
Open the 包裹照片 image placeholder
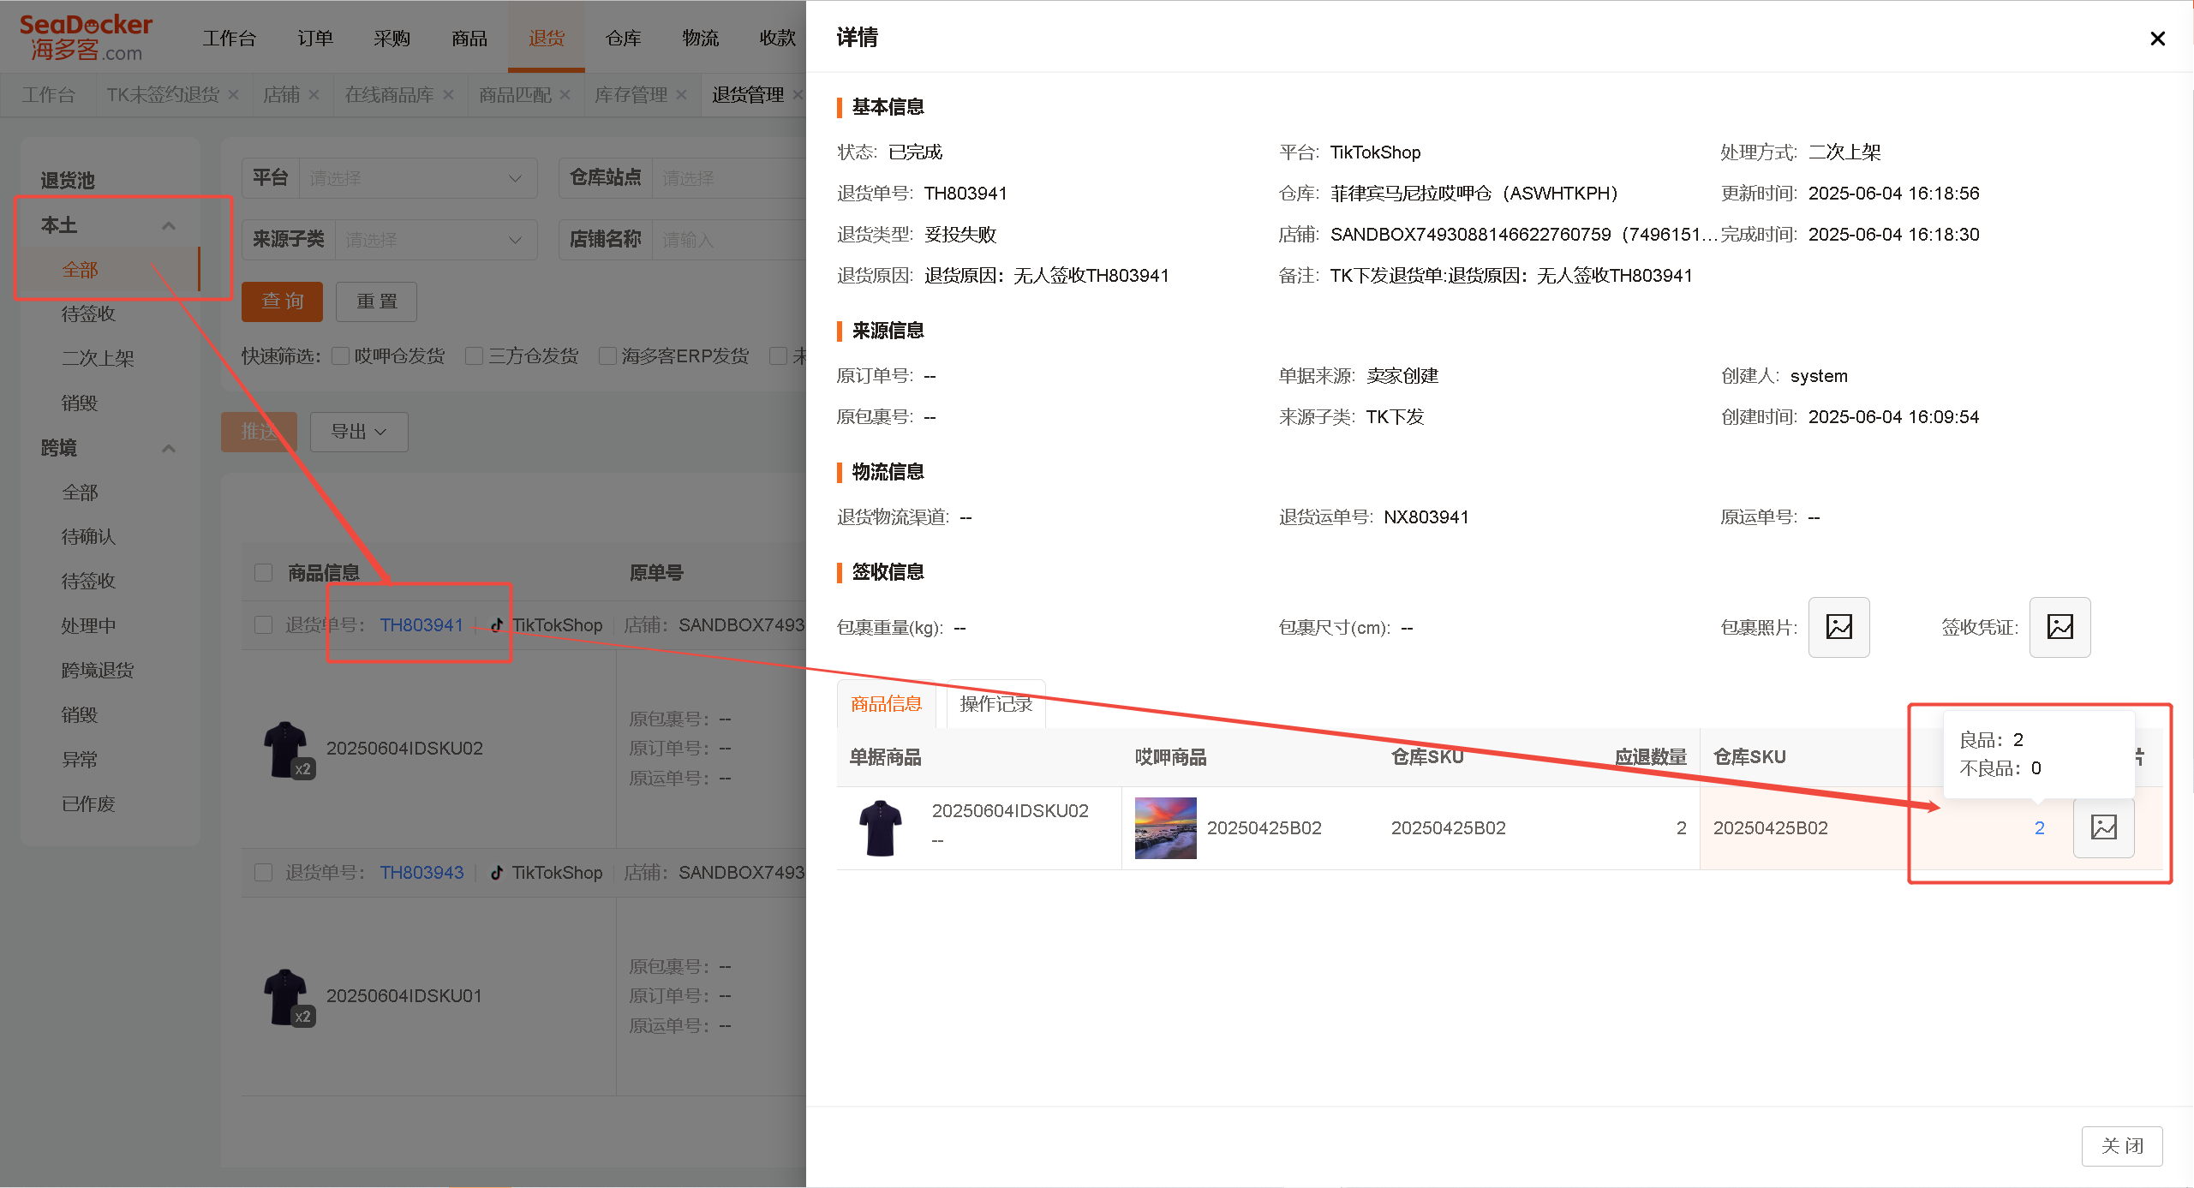tap(1838, 627)
